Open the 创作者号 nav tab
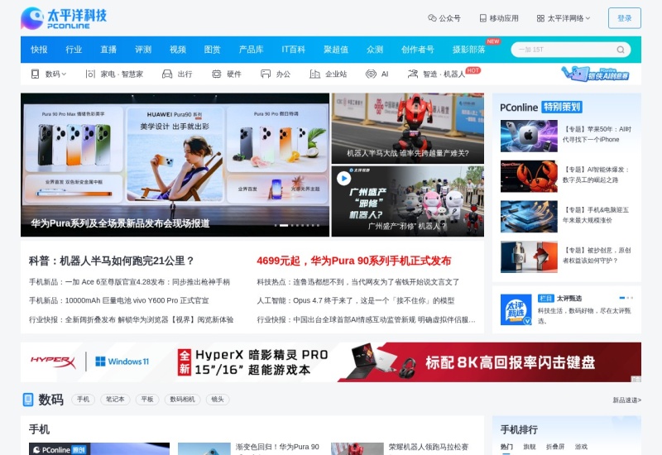This screenshot has width=662, height=455. pos(417,50)
